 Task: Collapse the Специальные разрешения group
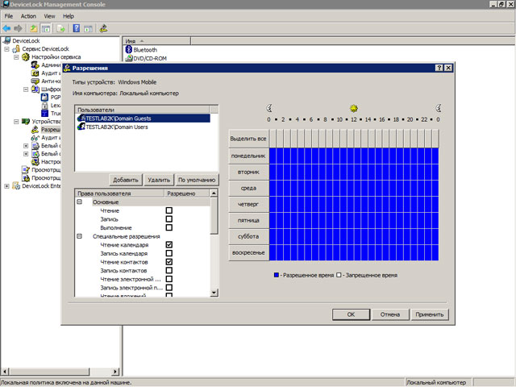coord(80,236)
